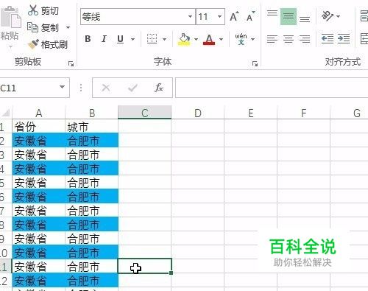Expand the Name Box dropdown arrow
This screenshot has height=291, width=368.
(x=63, y=87)
